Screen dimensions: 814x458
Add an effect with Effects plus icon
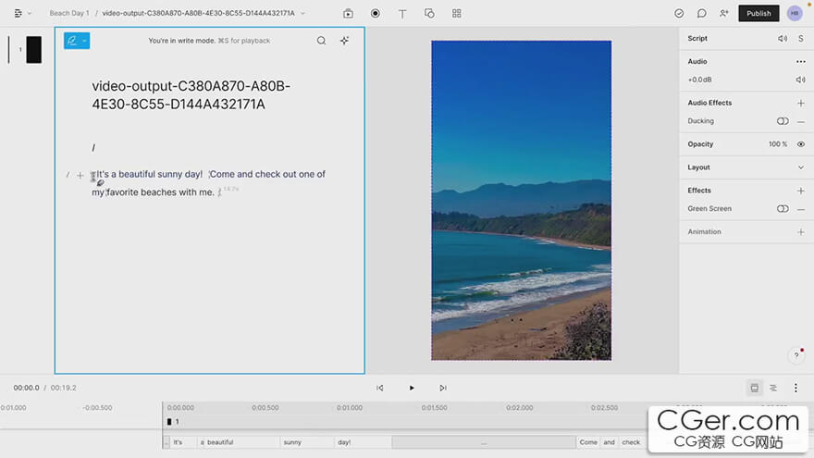click(800, 191)
